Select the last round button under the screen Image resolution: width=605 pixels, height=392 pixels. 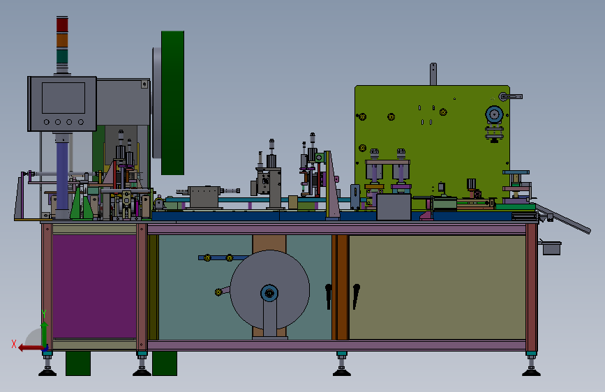click(x=81, y=122)
